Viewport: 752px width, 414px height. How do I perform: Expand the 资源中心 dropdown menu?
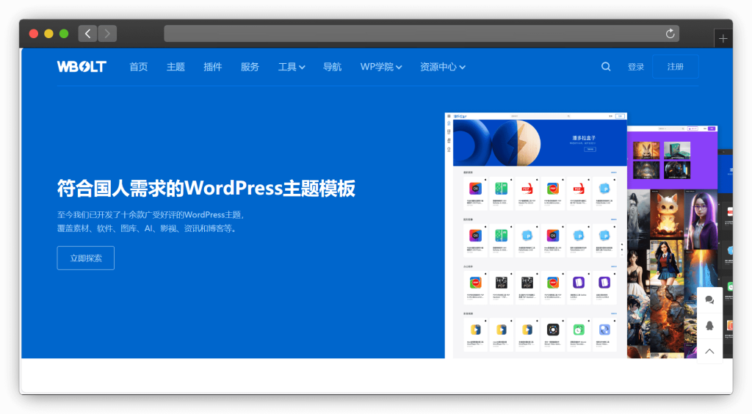click(x=443, y=67)
